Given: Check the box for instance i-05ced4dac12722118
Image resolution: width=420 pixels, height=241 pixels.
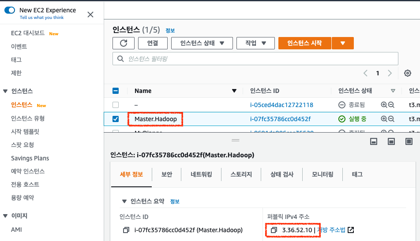Looking at the screenshot, I should (116, 105).
